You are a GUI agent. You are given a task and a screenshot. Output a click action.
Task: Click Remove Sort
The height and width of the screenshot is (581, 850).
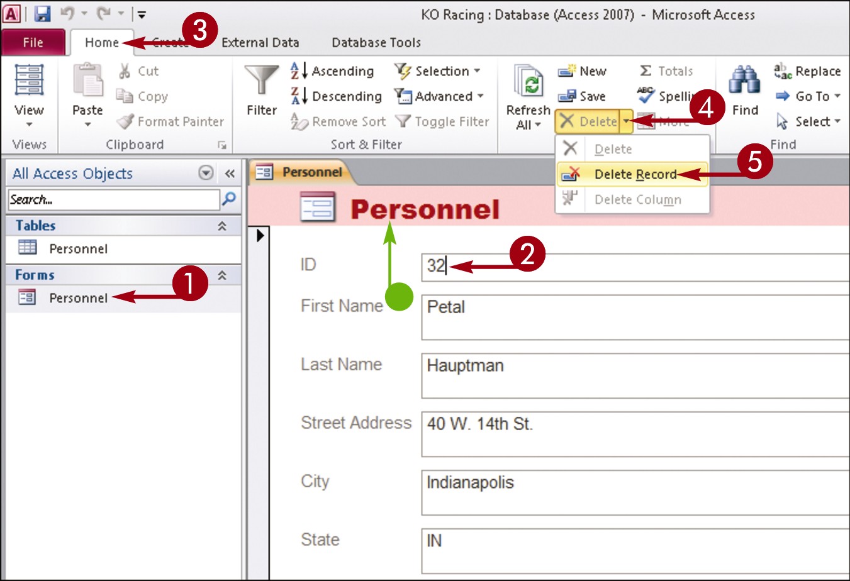tap(338, 121)
